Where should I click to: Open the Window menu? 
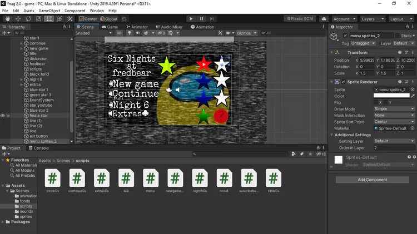pyautogui.click(x=97, y=11)
